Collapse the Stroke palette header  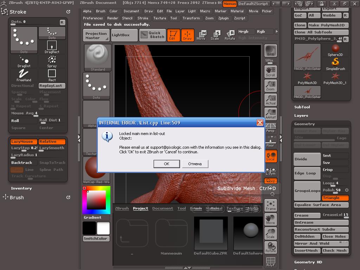18,12
